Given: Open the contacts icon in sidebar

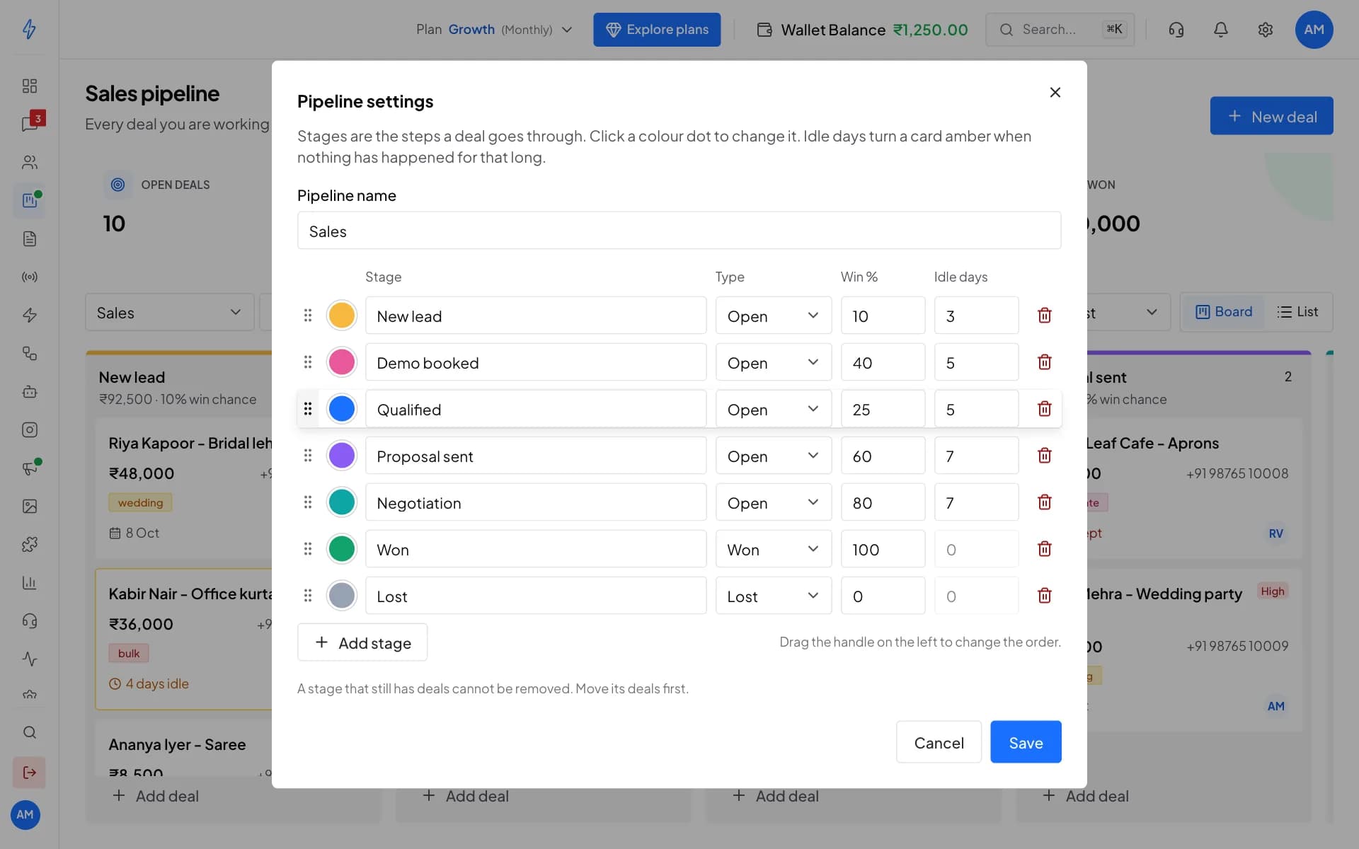Looking at the screenshot, I should tap(30, 162).
